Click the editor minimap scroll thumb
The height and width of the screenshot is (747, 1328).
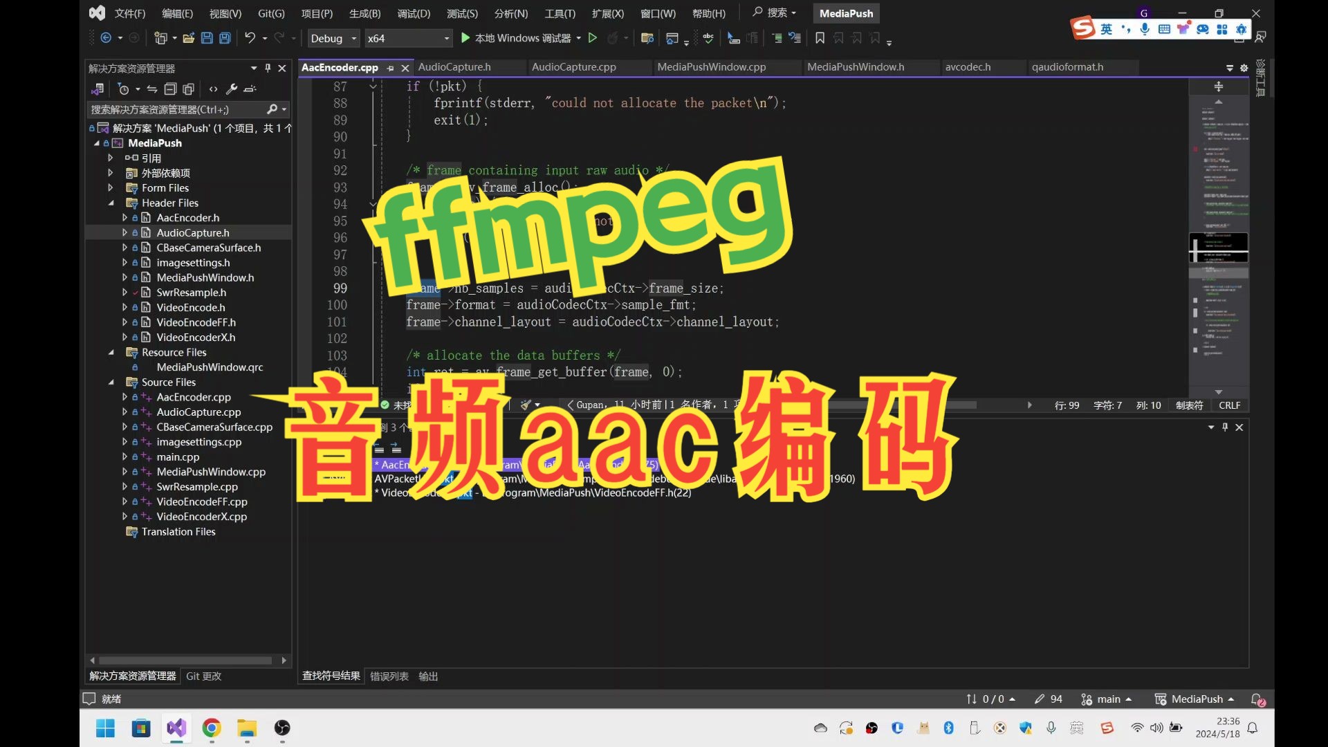click(1219, 248)
